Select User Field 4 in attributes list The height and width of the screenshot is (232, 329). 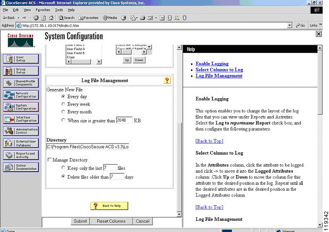76,49
